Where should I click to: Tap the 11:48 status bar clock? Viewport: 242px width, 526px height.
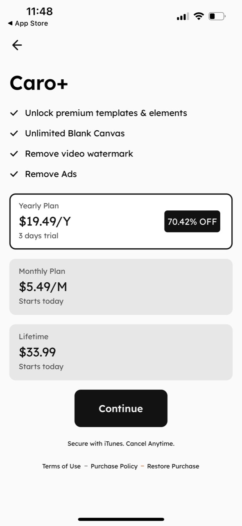39,11
